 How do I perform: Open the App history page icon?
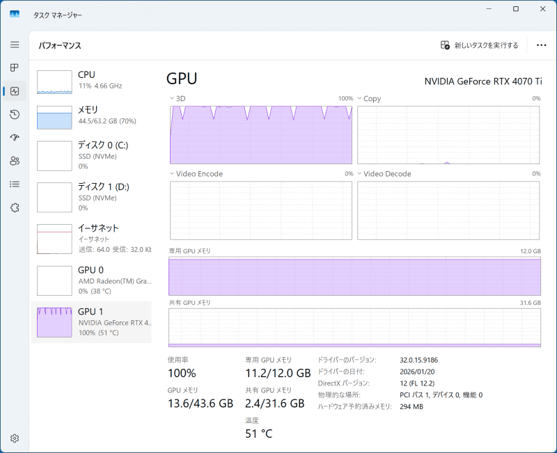click(x=15, y=114)
